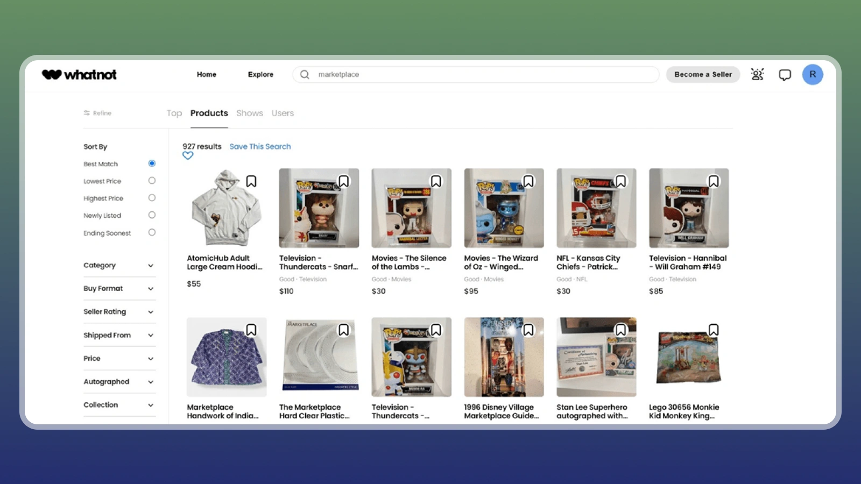Bookmark the Silence of the Lambs item
This screenshot has height=484, width=861.
coord(436,181)
